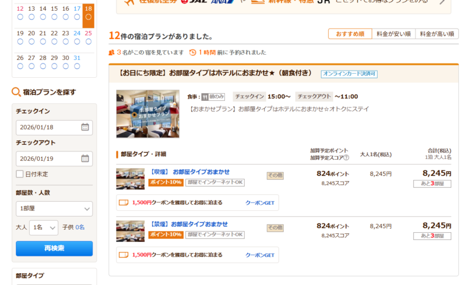
Task: Select the 料金が高い順 sorting tab
Action: [x=436, y=34]
